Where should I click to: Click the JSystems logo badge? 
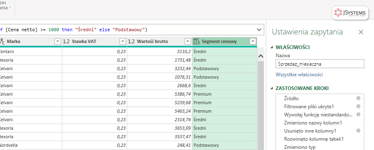(x=350, y=13)
